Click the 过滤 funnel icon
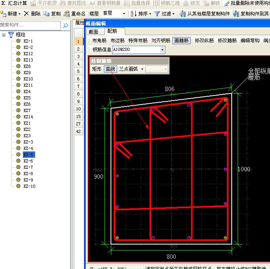This screenshot has width=270, height=269. point(157,14)
